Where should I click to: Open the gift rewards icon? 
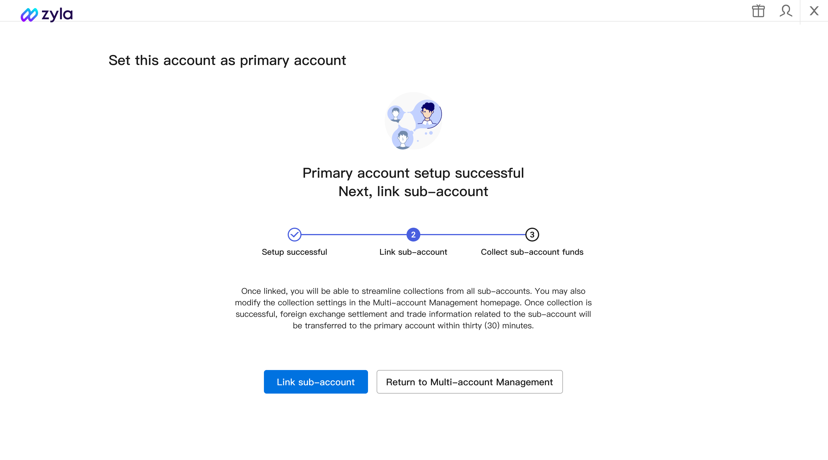(x=758, y=11)
